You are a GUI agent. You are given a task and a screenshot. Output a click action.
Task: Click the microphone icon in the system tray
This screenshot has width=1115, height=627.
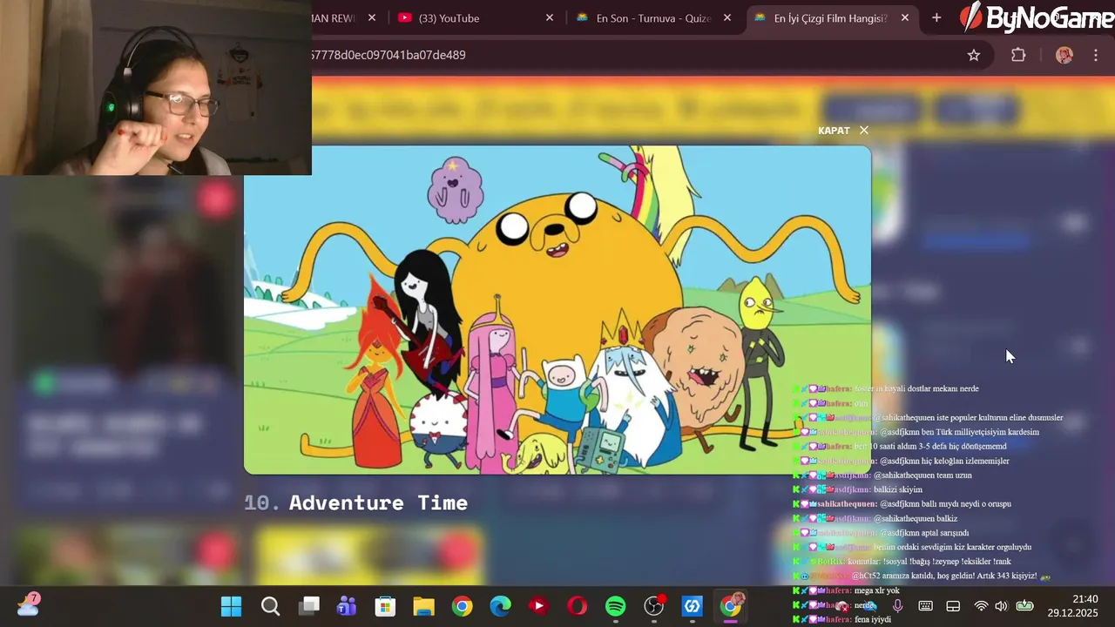coord(897,606)
